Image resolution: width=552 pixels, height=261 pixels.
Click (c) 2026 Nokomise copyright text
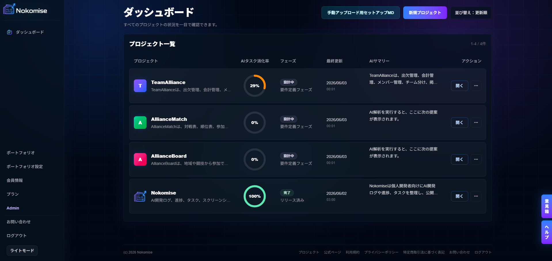click(x=138, y=252)
